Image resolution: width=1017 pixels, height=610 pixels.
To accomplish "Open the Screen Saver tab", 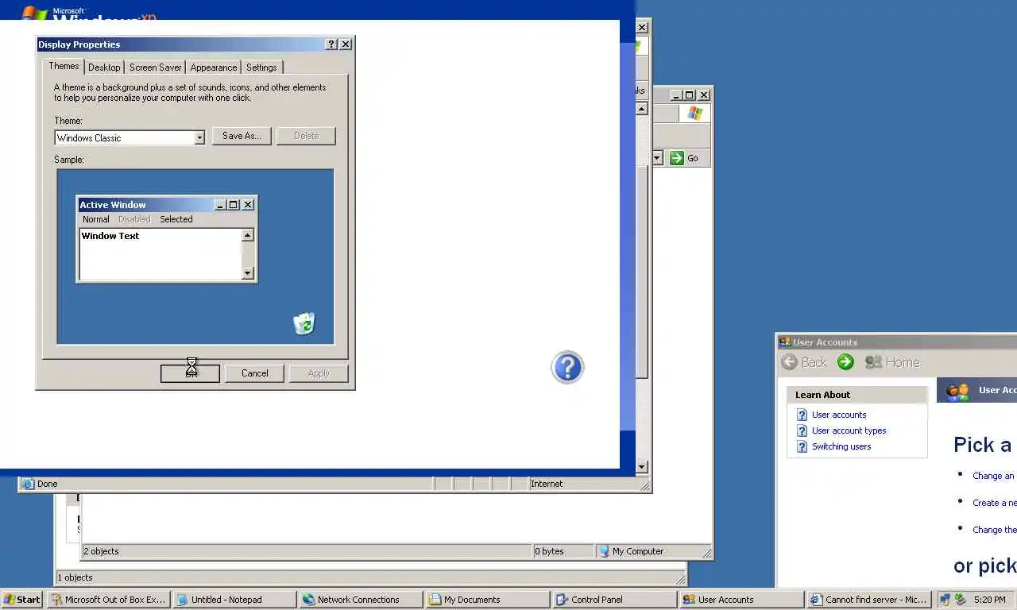I will click(156, 68).
